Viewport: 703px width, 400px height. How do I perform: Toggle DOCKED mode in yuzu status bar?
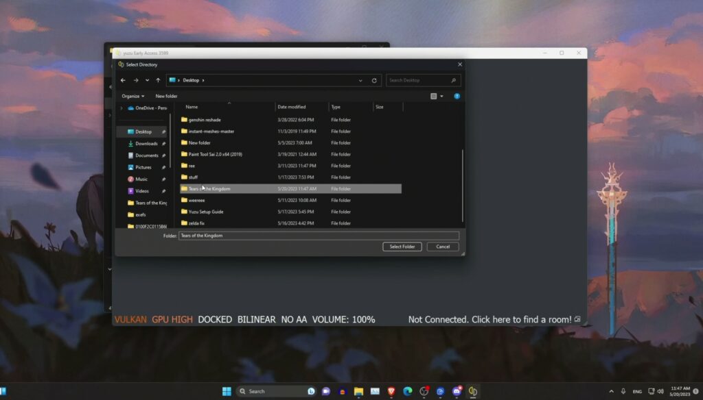tap(215, 319)
